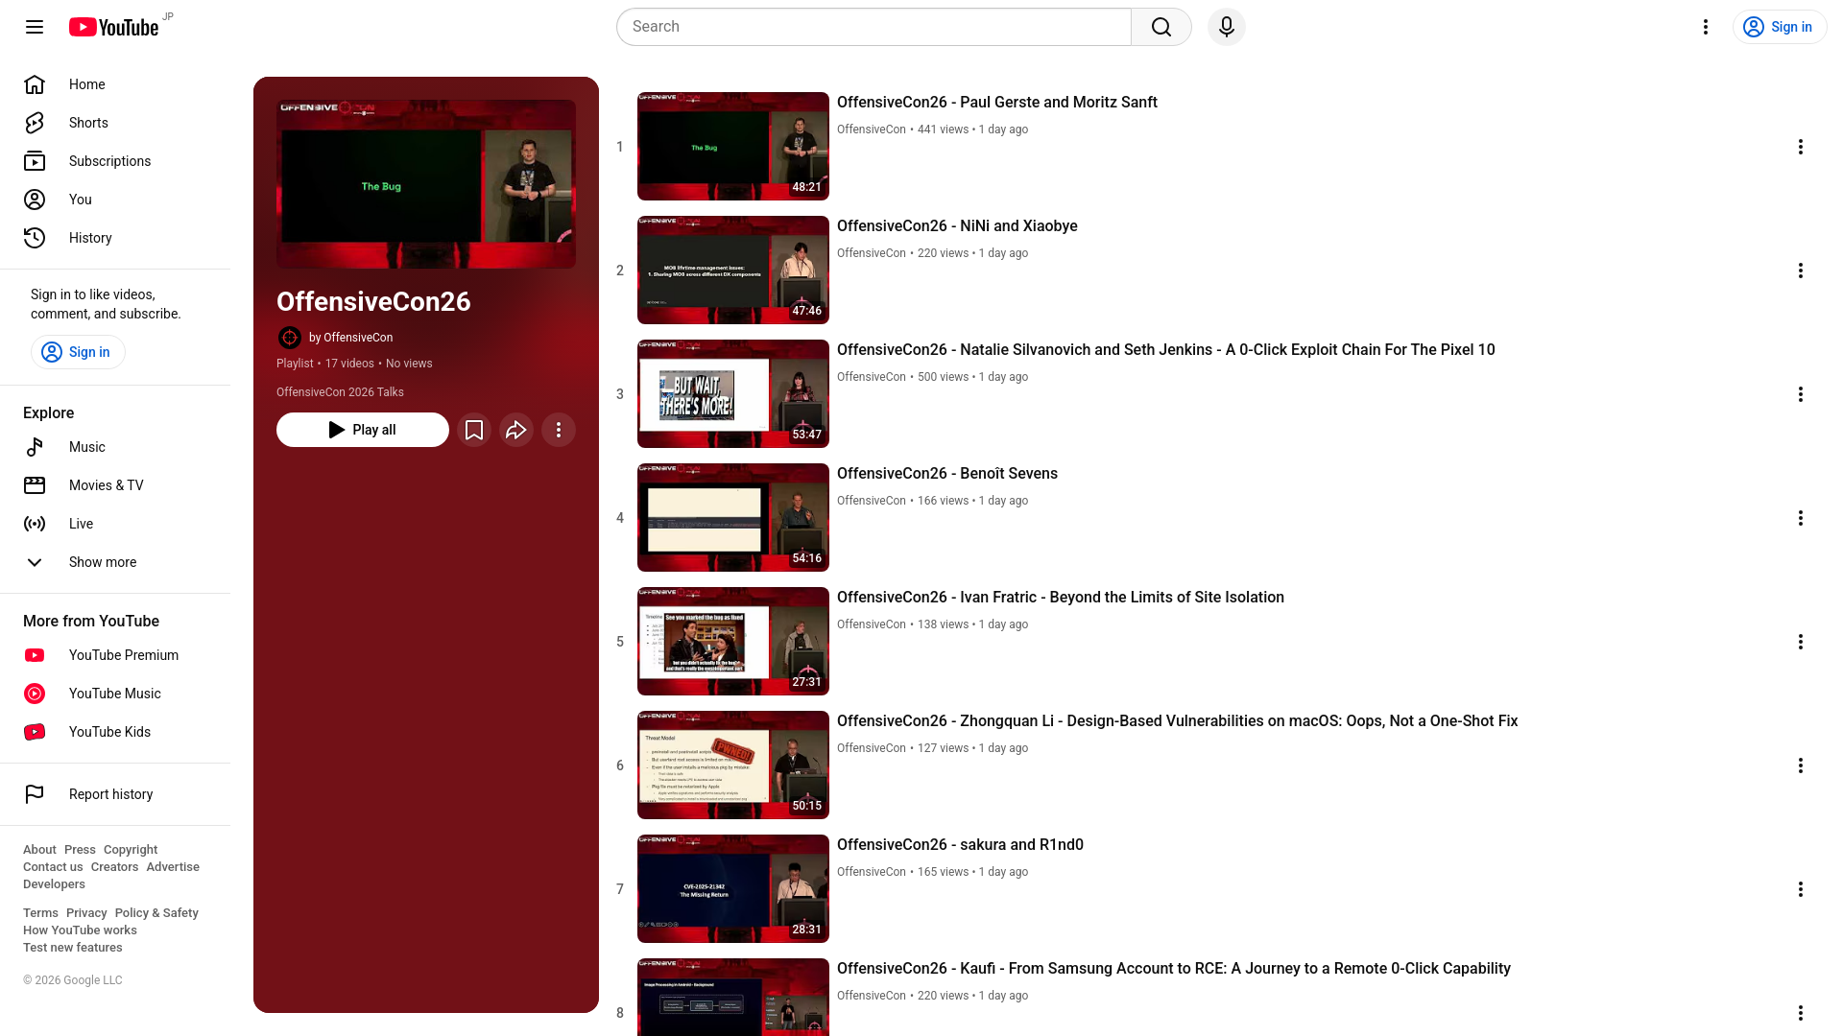Open action menu for sakura and R1nd0 video
1843x1036 pixels.
[1801, 889]
